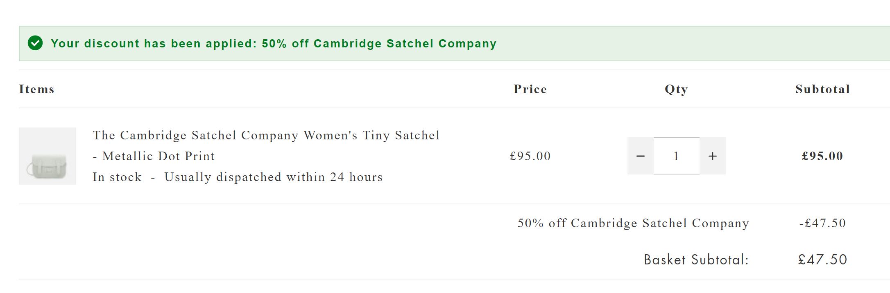This screenshot has height=293, width=890.
Task: Click the "Price" column header
Action: [x=530, y=89]
